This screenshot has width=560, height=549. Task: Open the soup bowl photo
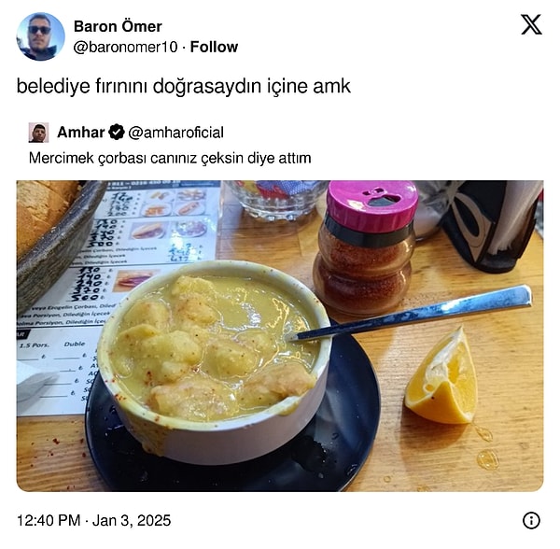click(x=280, y=336)
